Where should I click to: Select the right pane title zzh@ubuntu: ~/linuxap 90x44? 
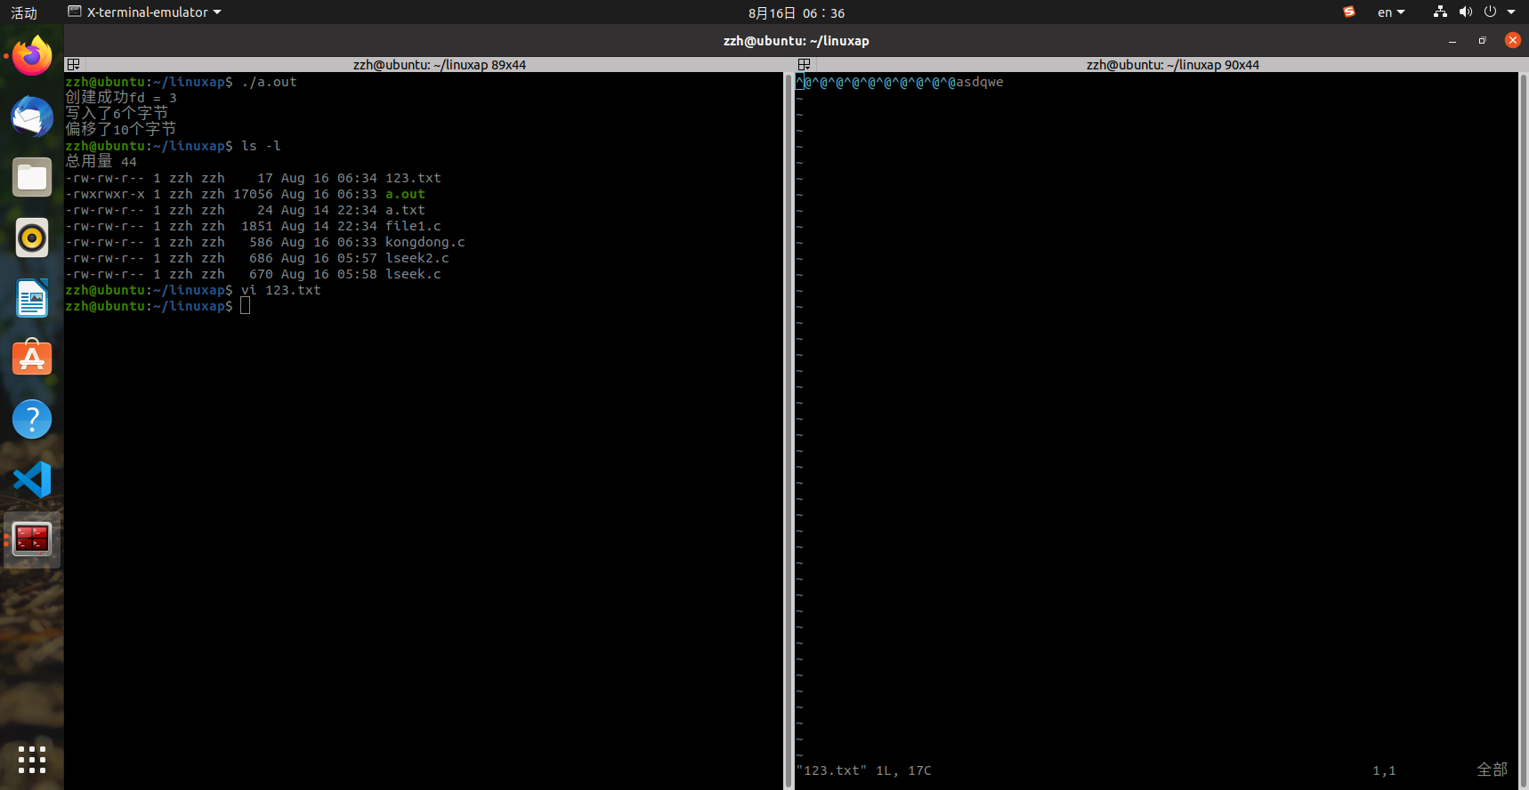coord(1172,65)
